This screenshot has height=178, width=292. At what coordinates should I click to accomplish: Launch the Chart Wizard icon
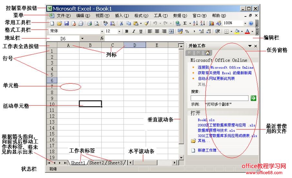pyautogui.click(x=211, y=23)
